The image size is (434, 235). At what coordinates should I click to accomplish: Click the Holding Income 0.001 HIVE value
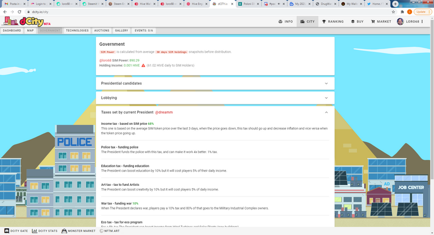[132, 66]
